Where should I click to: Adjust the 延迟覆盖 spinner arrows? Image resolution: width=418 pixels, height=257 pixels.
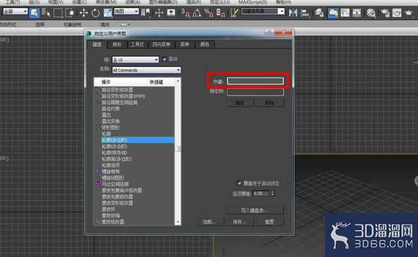coord(272,193)
